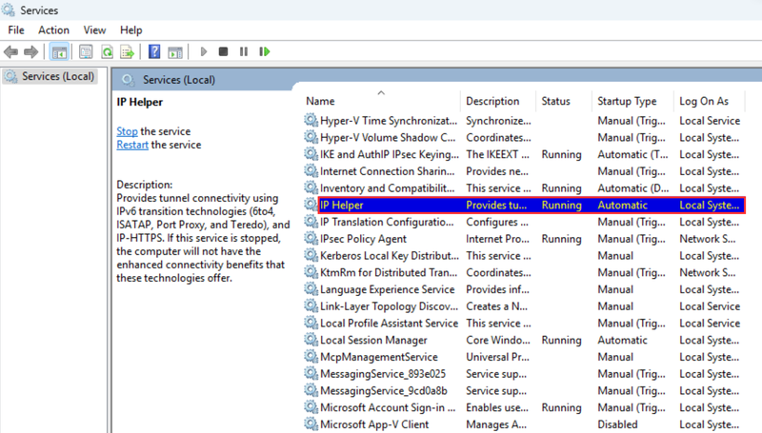Click the Back arrow toolbar icon
Screen dimensions: 762x433
click(x=10, y=51)
